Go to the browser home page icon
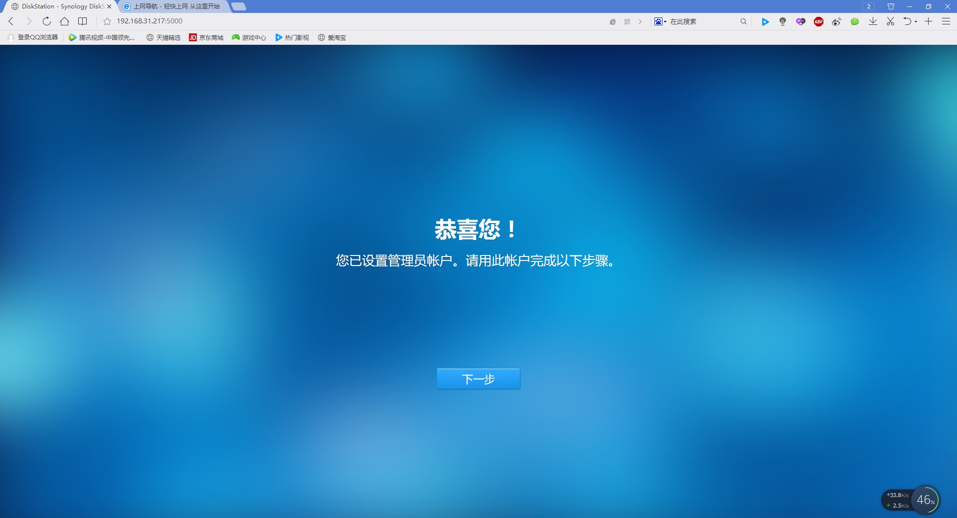The image size is (957, 518). [x=64, y=21]
